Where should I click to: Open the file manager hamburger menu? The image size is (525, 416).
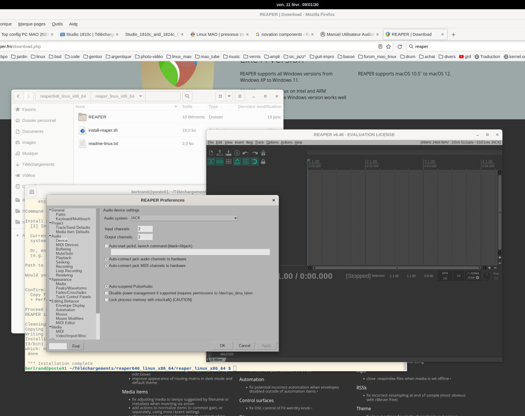pyautogui.click(x=240, y=96)
